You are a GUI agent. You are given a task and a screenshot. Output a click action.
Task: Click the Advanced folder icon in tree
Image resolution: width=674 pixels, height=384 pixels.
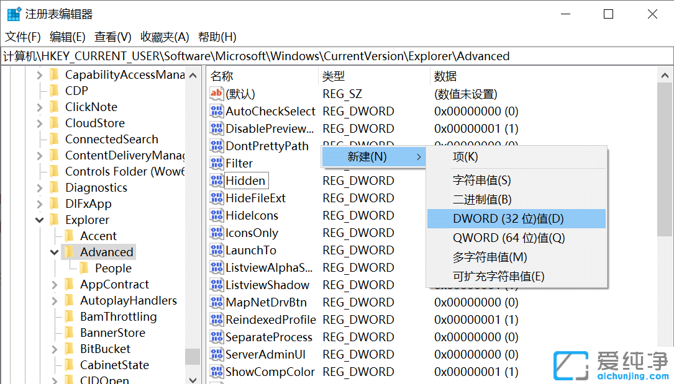tap(70, 251)
